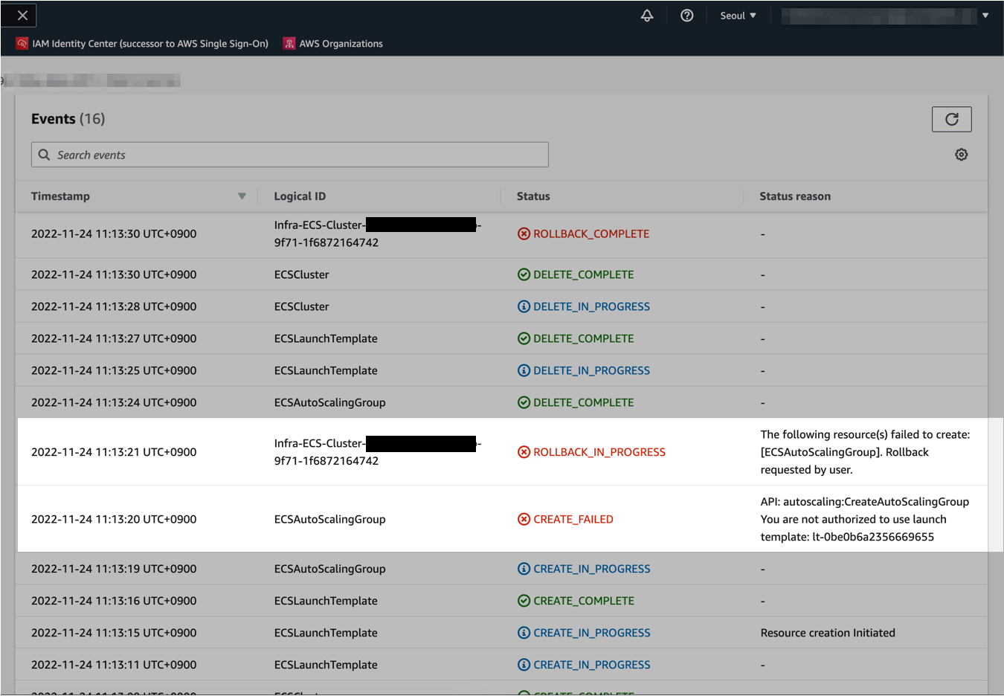Close the side panel with X button
Screen dimensions: 1004x696
point(22,16)
